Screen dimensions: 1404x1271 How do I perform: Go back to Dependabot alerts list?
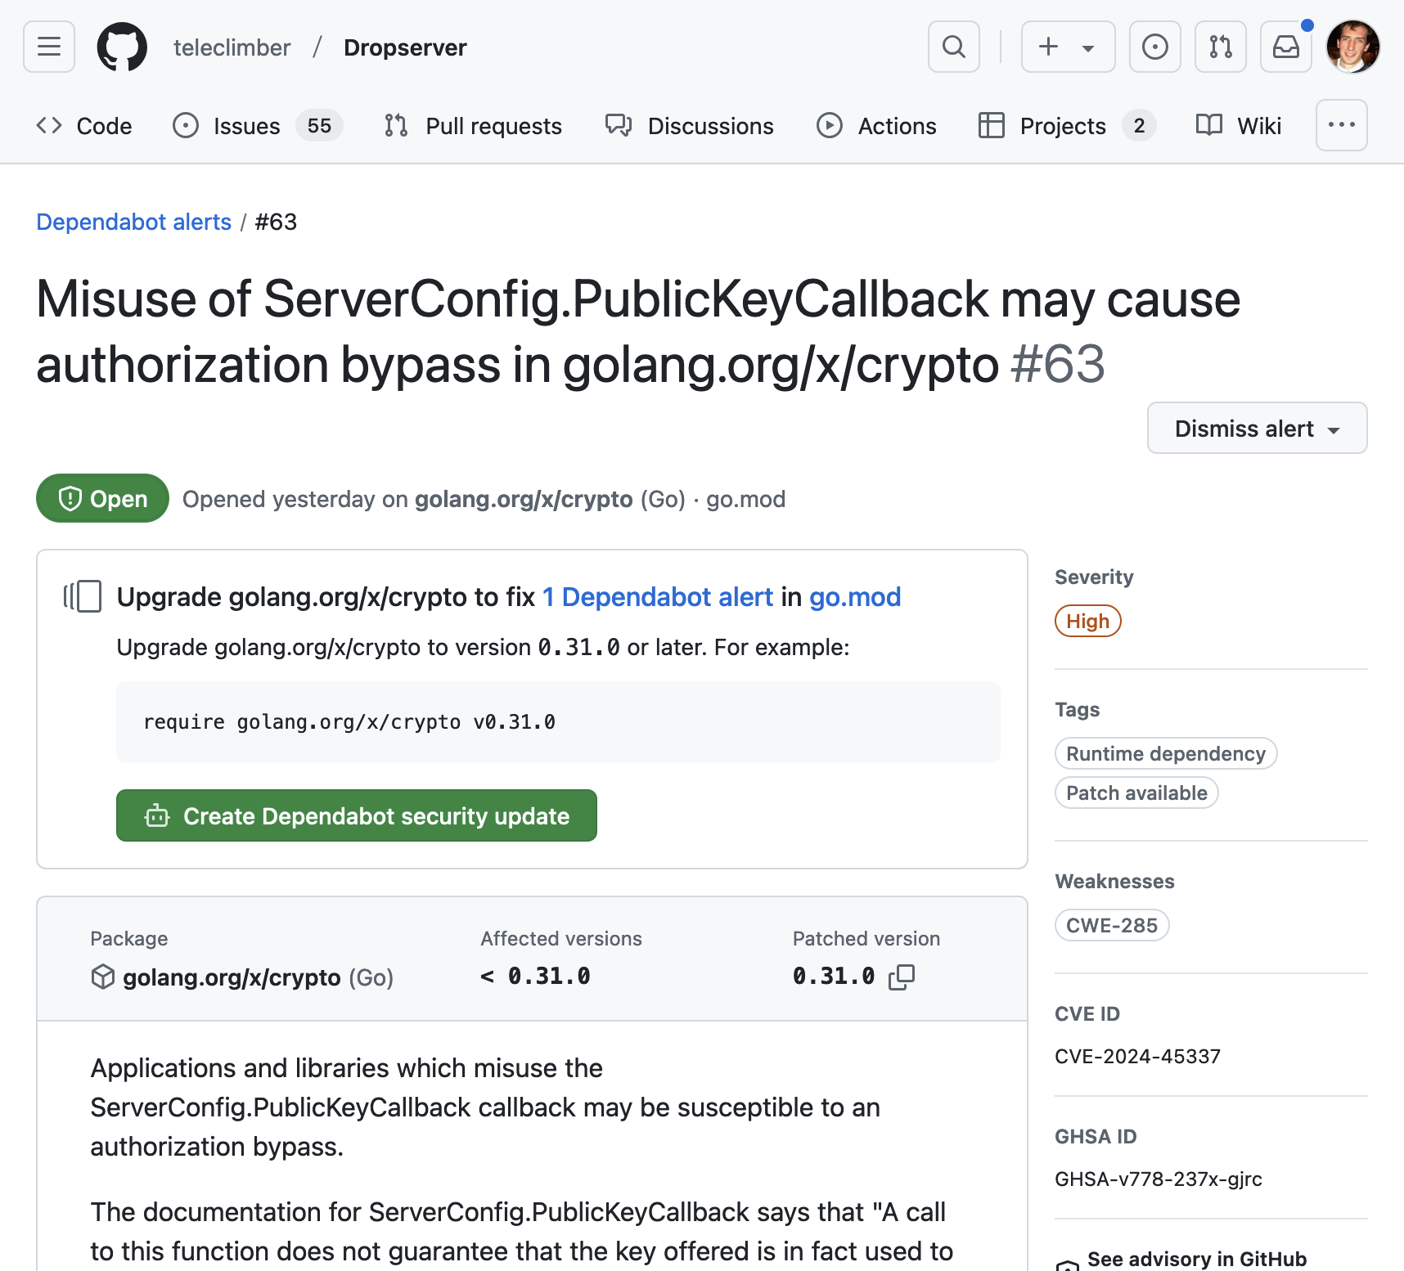(134, 222)
